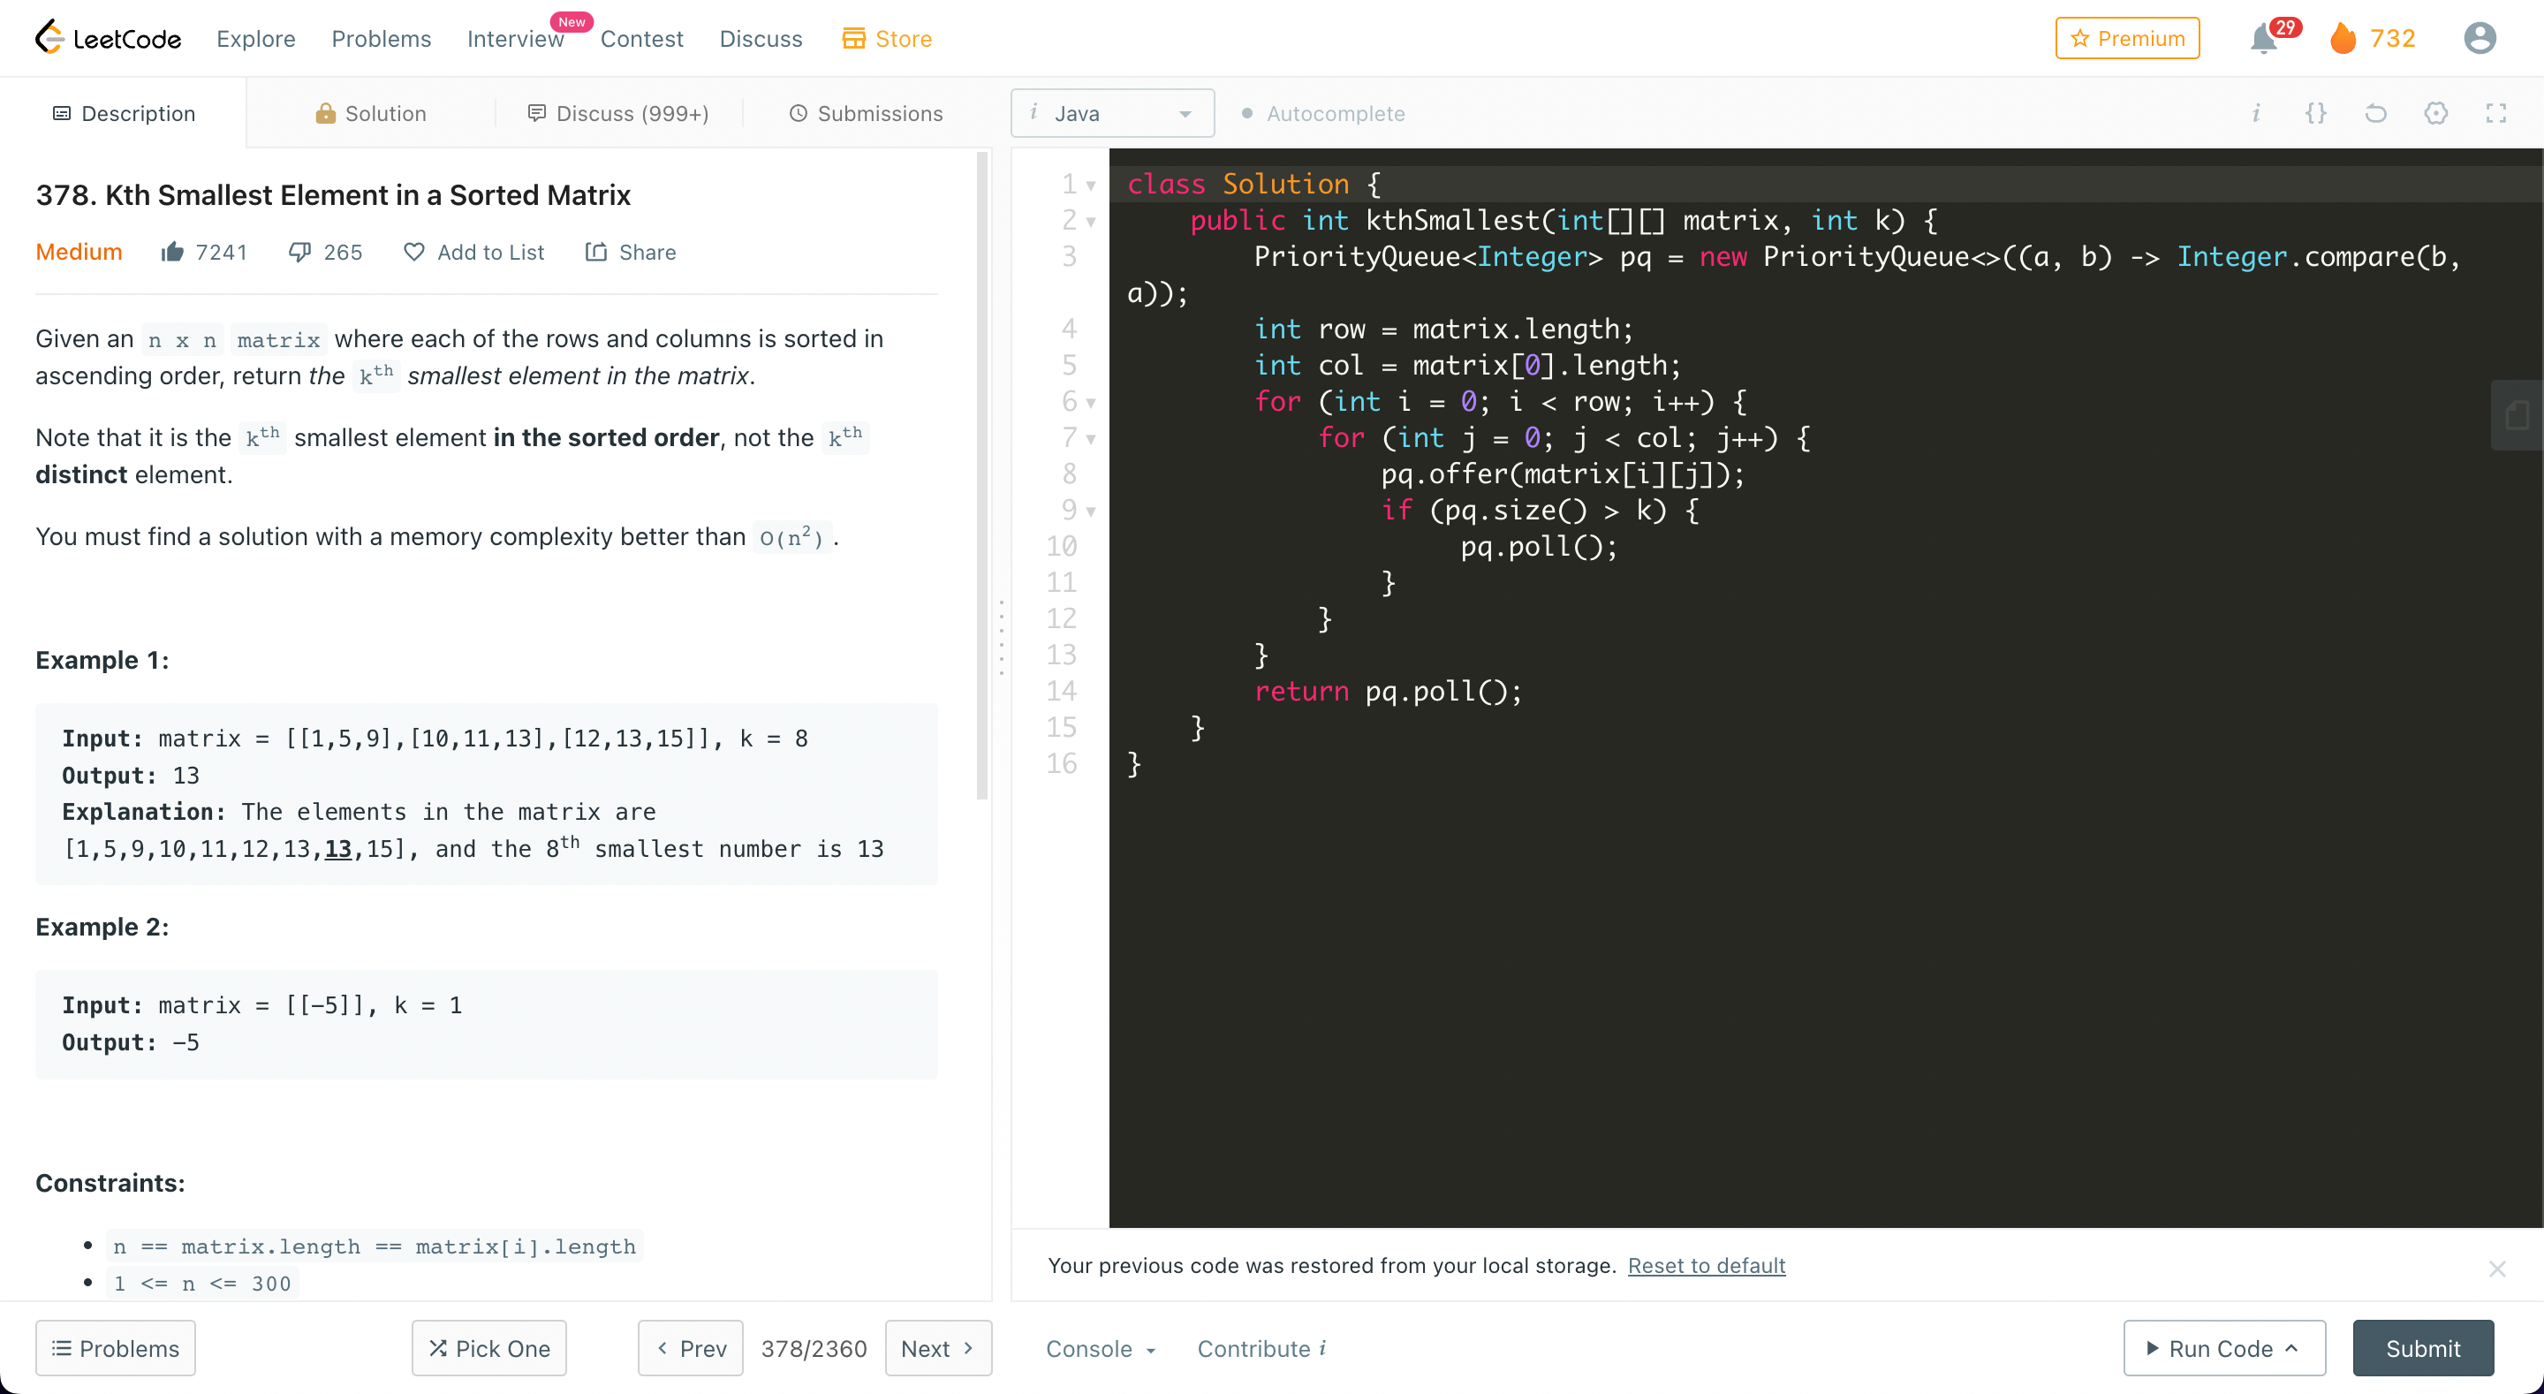The height and width of the screenshot is (1394, 2544).
Task: Open the user profile avatar
Action: [2479, 39]
